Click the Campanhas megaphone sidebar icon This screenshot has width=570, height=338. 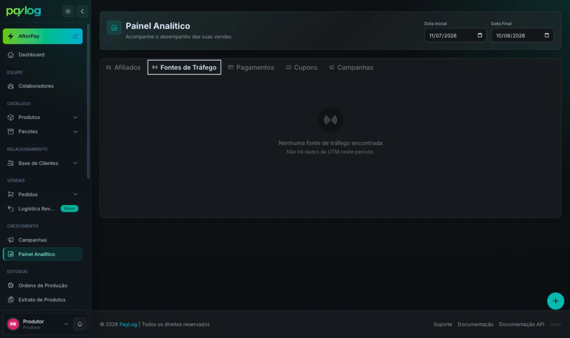pos(11,240)
